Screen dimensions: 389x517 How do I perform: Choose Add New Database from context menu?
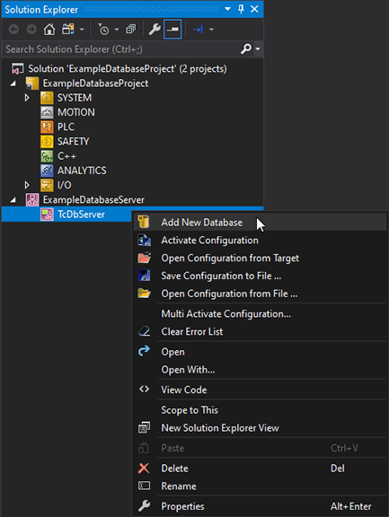coord(260,223)
